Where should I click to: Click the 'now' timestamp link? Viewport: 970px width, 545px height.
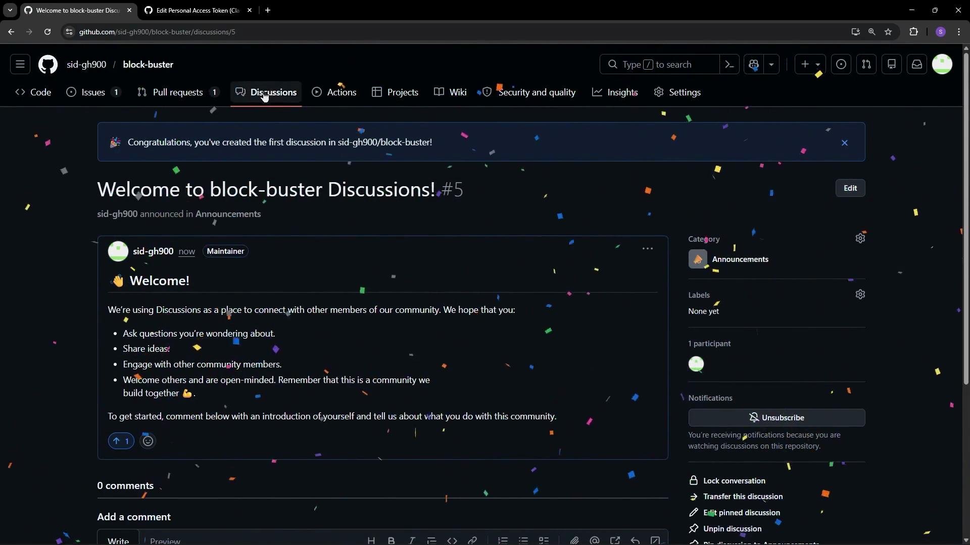187,251
